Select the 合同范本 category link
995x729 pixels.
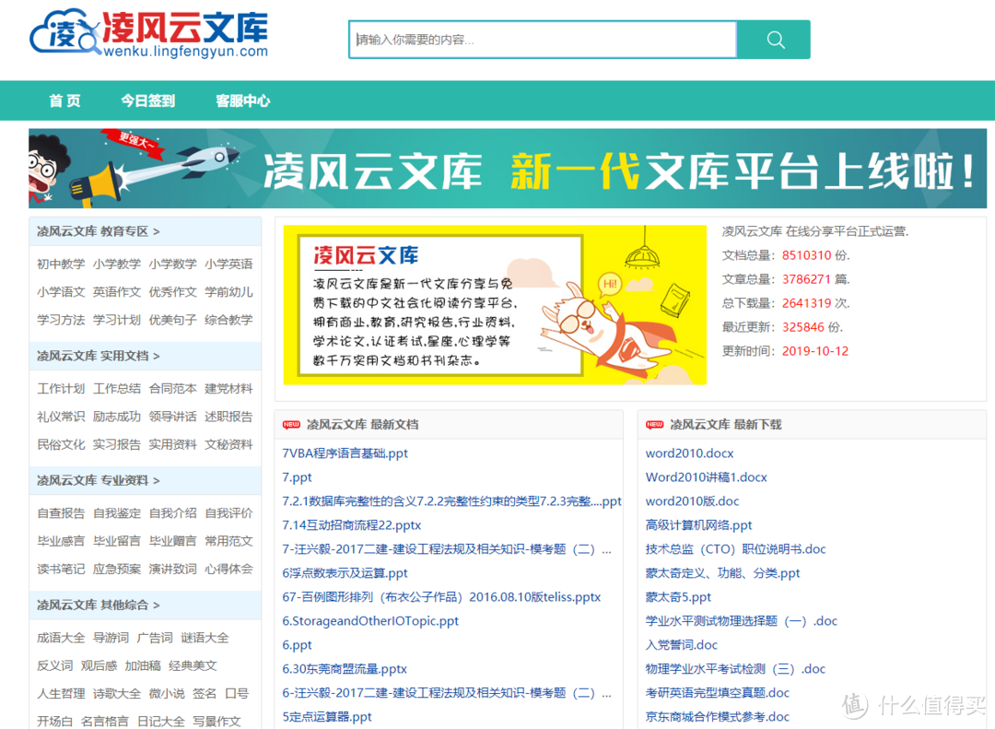[x=173, y=389]
